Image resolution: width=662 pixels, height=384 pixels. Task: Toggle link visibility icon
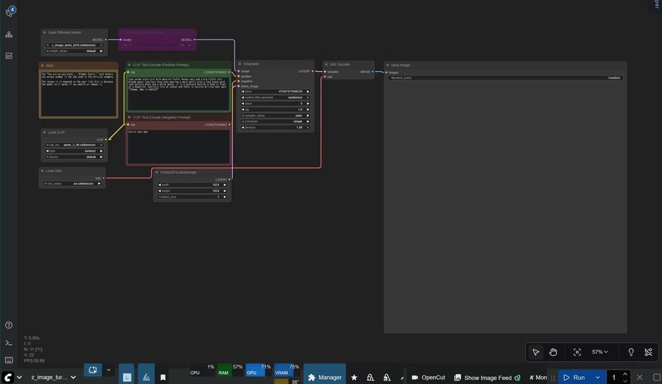pos(649,352)
